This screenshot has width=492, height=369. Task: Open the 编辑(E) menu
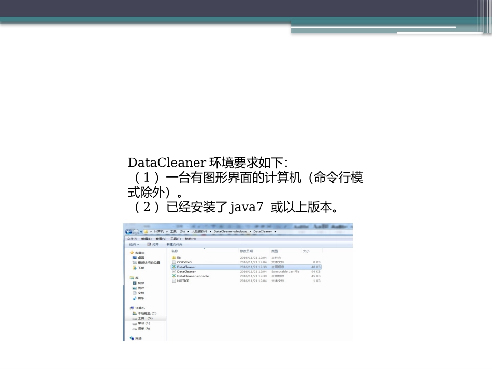point(146,239)
